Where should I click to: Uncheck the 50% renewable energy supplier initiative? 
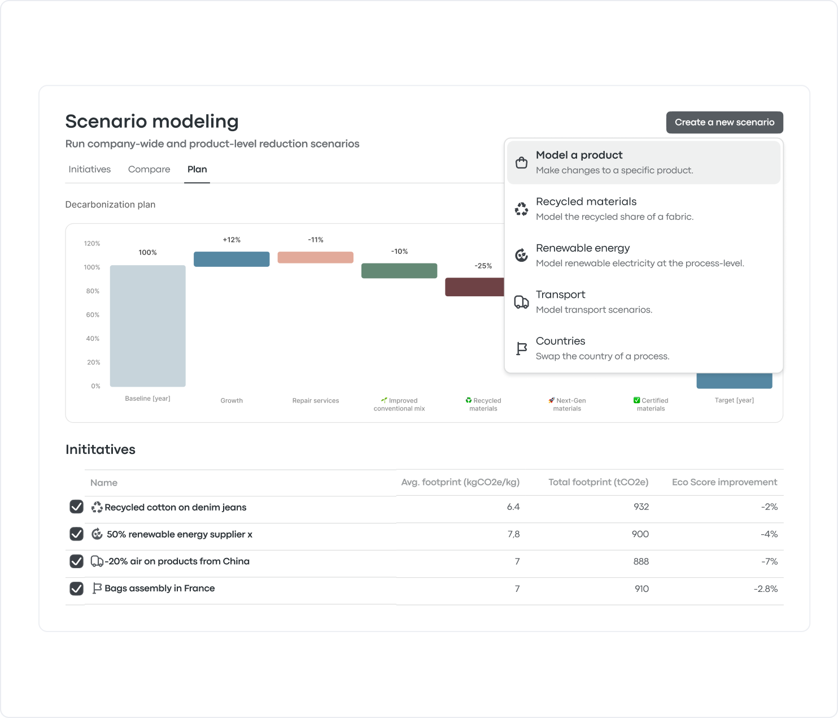76,534
